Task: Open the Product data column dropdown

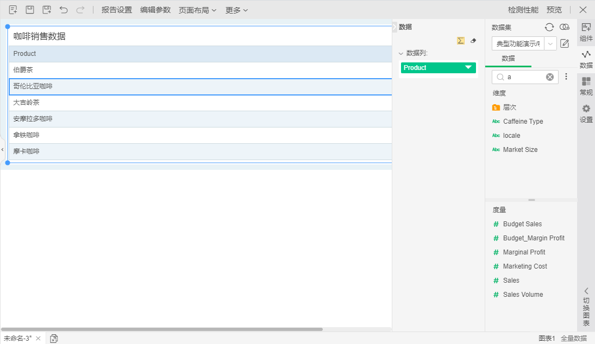Action: [x=468, y=68]
